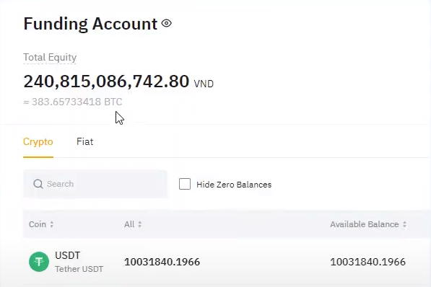Screen dimensions: 431x287
Task: Switch to the Fiat tab
Action: coord(84,142)
